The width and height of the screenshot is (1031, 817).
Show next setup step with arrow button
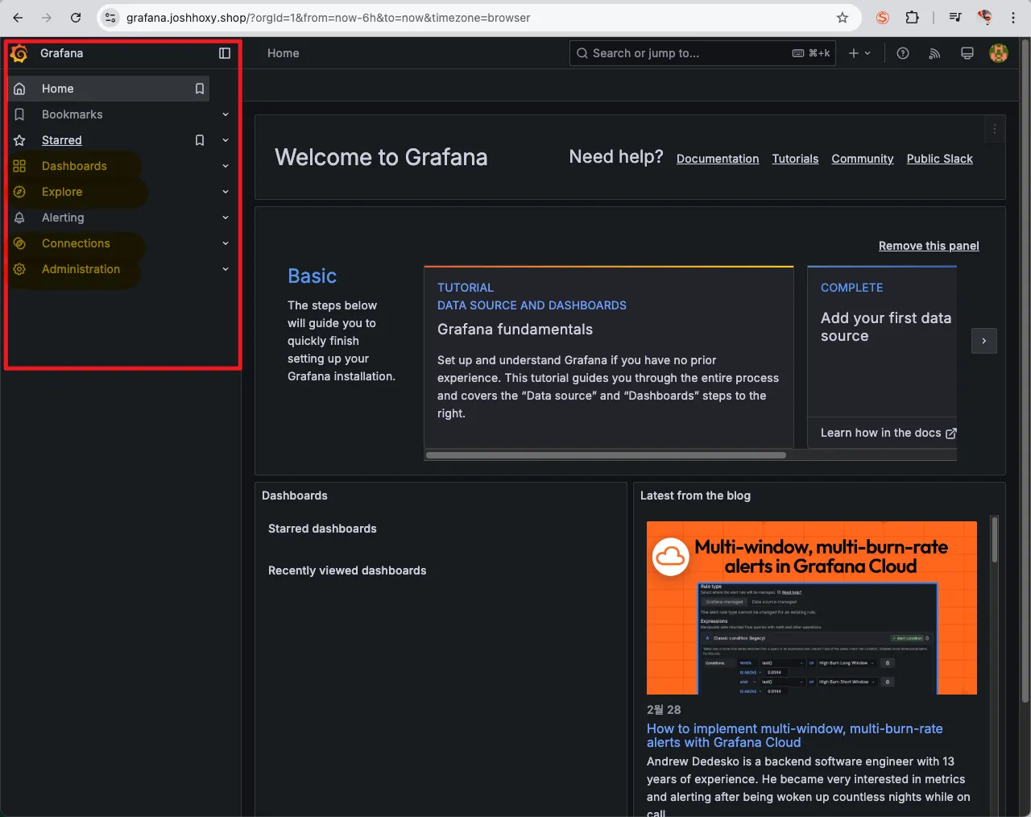click(984, 341)
